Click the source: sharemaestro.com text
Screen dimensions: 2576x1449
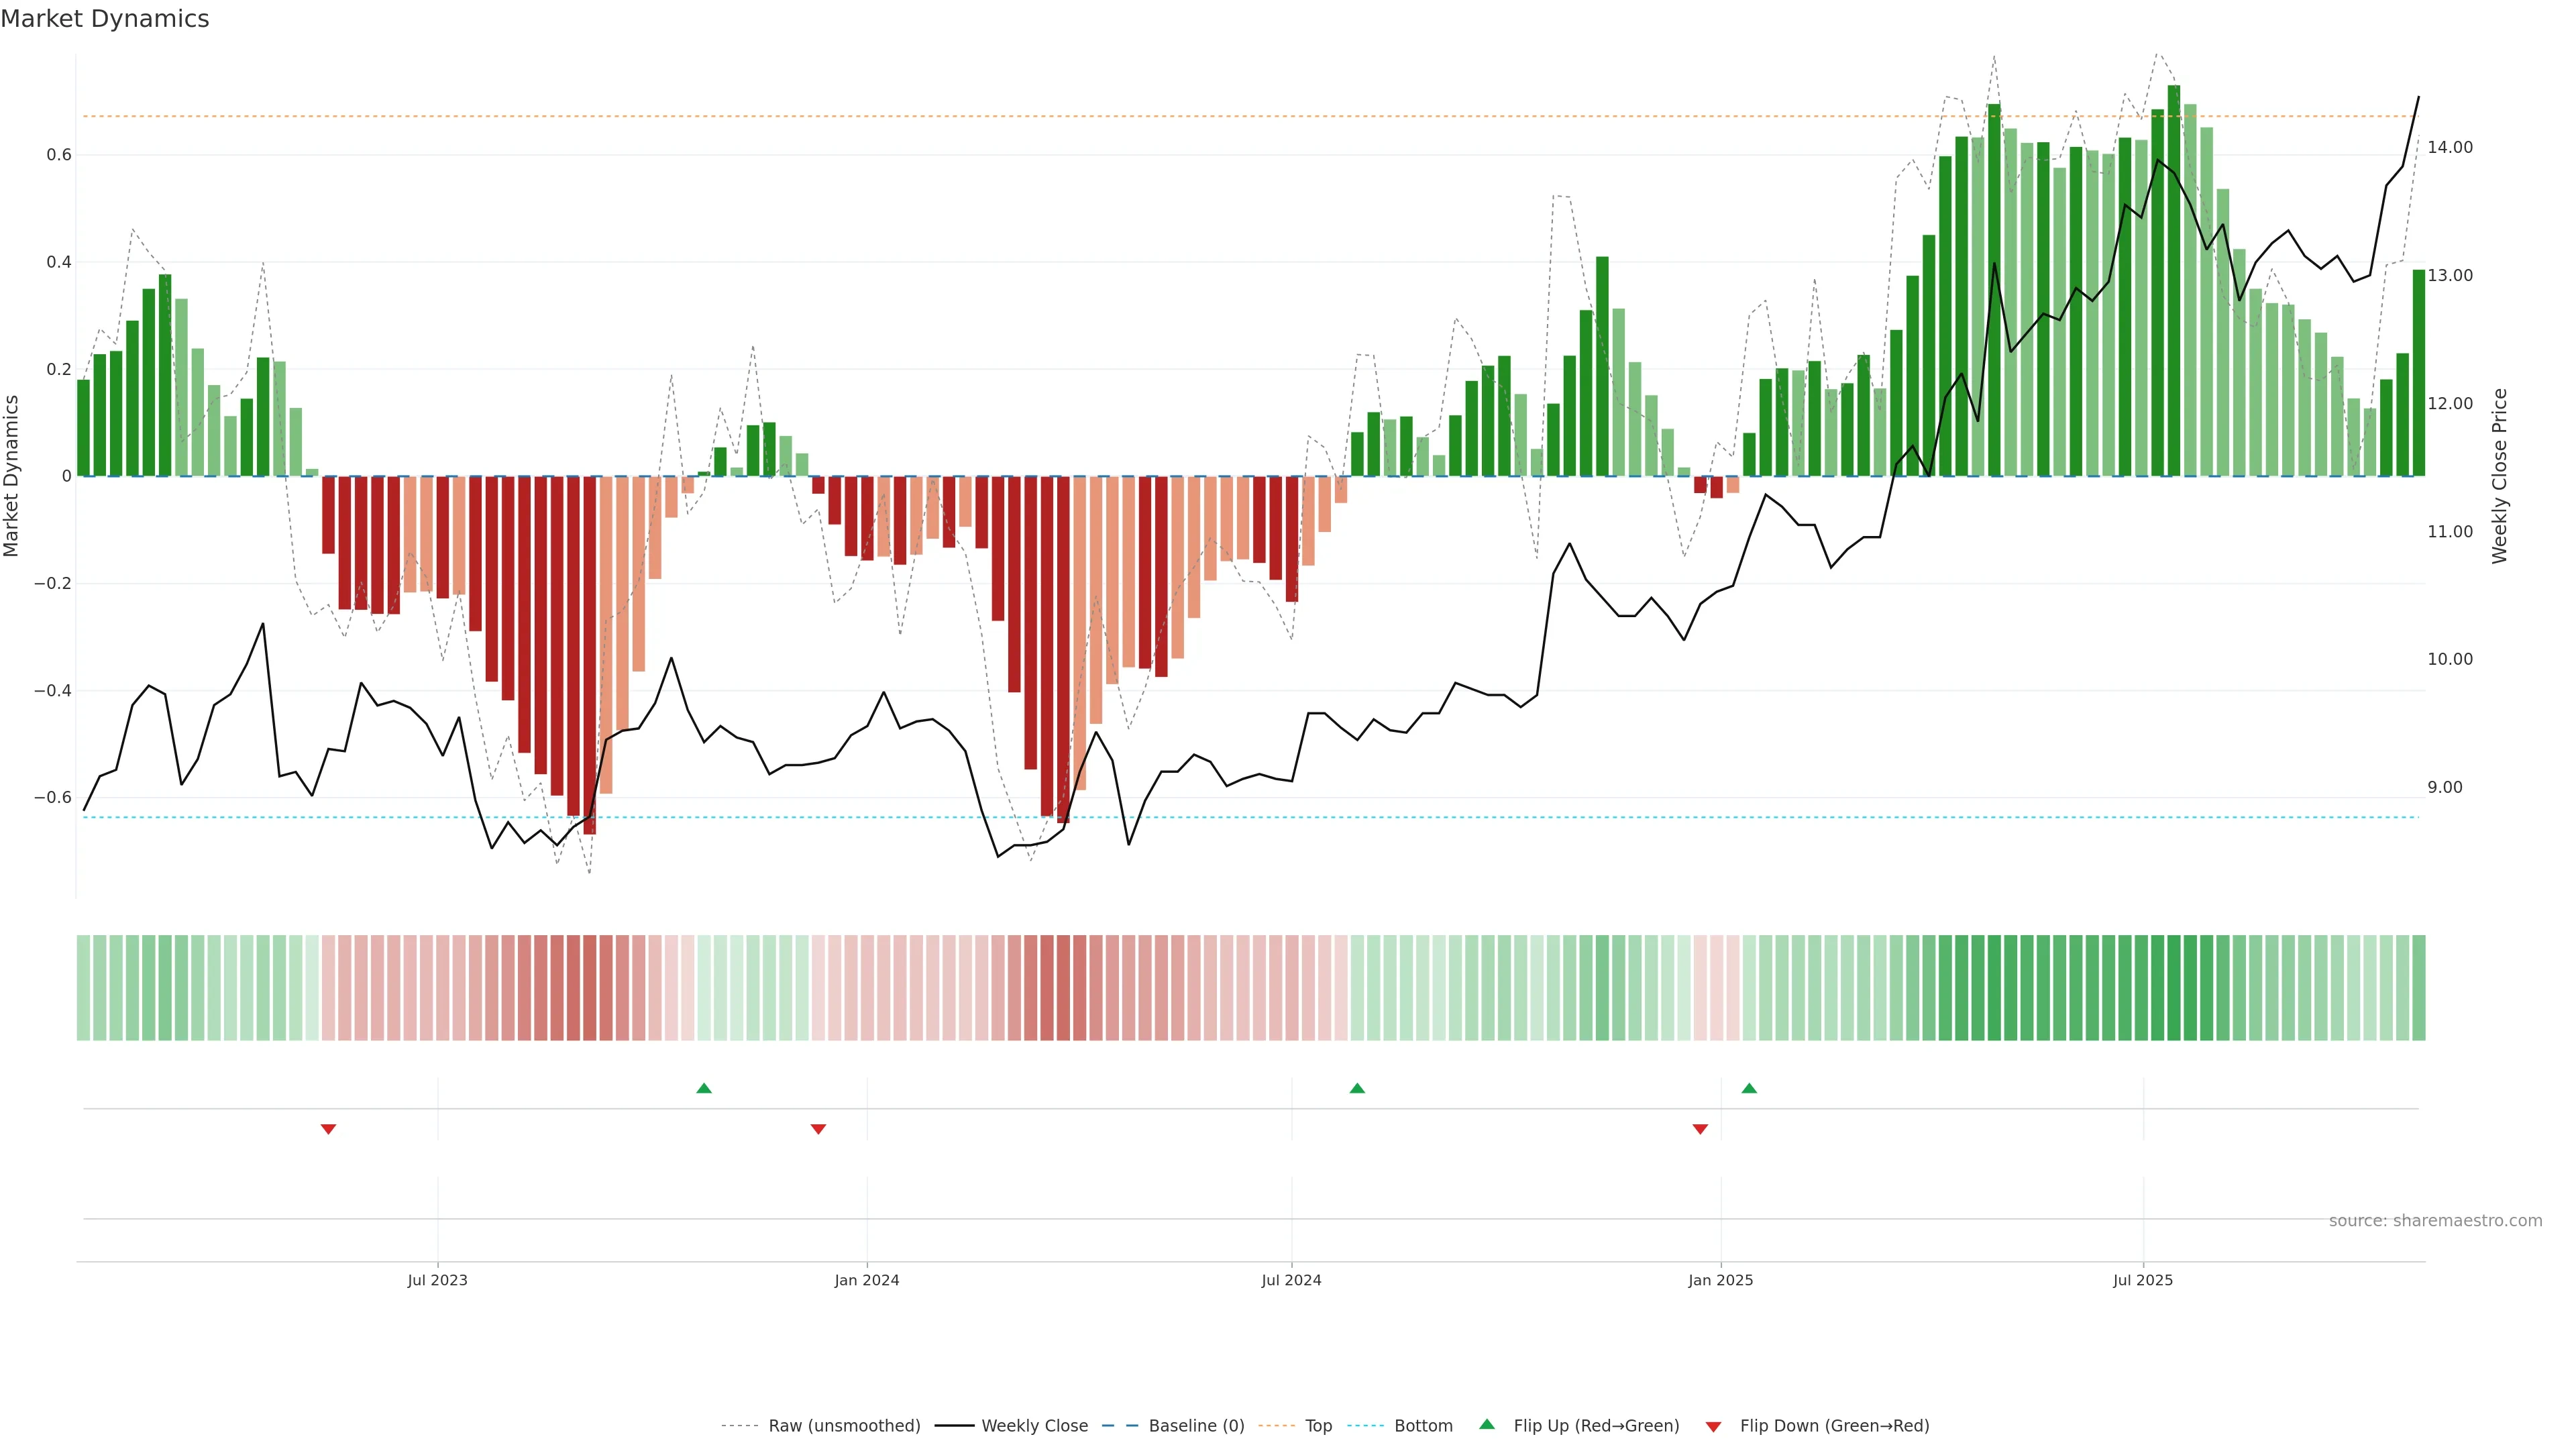click(2435, 1221)
